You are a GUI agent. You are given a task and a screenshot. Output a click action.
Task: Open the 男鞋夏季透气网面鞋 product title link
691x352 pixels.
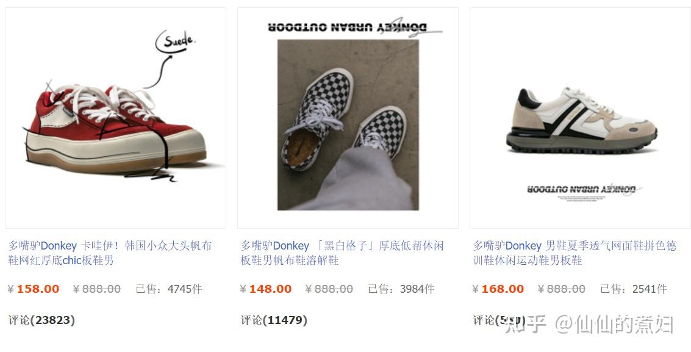click(x=575, y=253)
